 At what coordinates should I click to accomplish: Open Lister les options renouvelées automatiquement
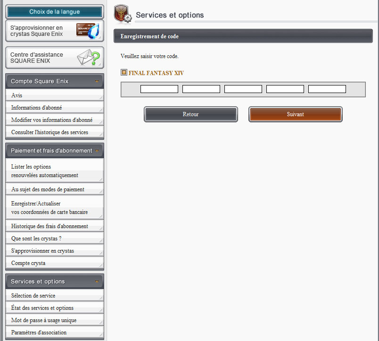pyautogui.click(x=55, y=171)
